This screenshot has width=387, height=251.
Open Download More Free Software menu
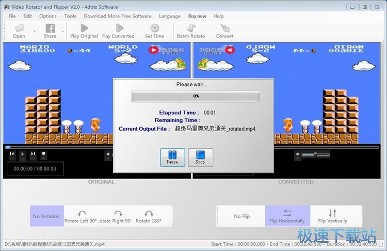pos(118,16)
